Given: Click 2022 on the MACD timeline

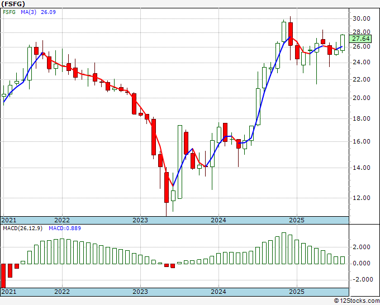Looking at the screenshot, I should 62,292.
